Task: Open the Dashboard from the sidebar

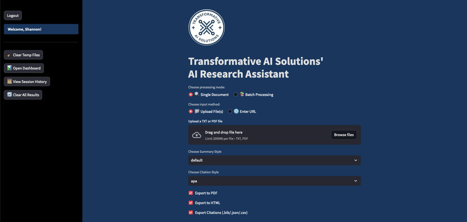Action: click(24, 68)
